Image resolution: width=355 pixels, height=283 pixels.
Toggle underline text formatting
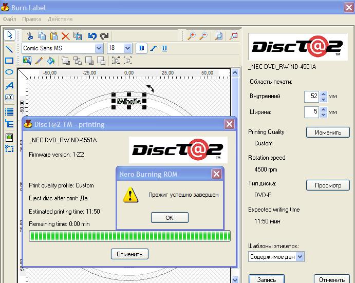pyautogui.click(x=164, y=48)
